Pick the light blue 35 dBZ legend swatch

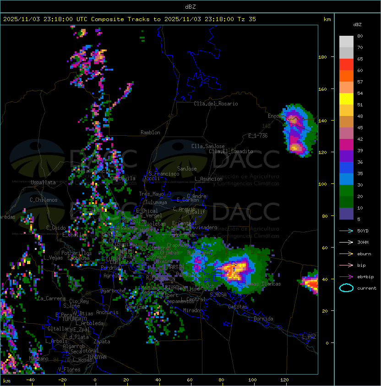click(x=346, y=179)
